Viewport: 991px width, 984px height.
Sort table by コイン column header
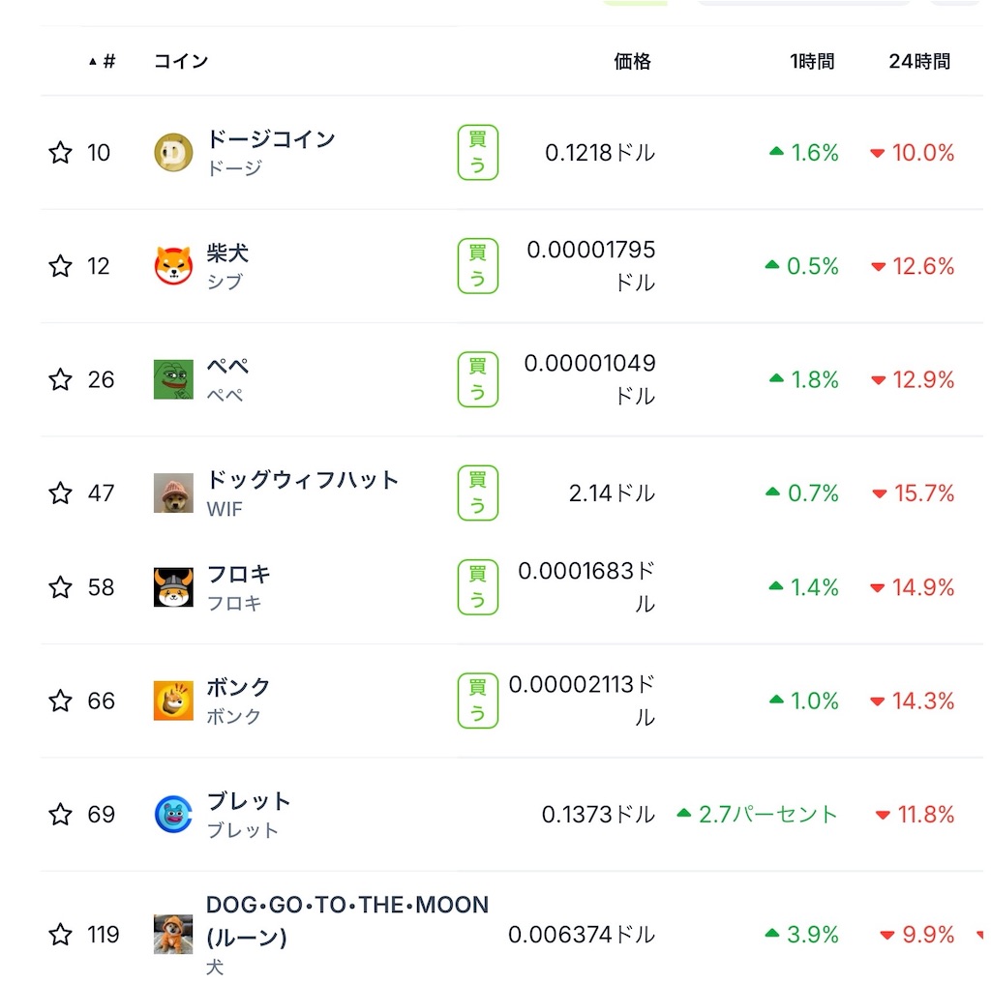pos(181,61)
